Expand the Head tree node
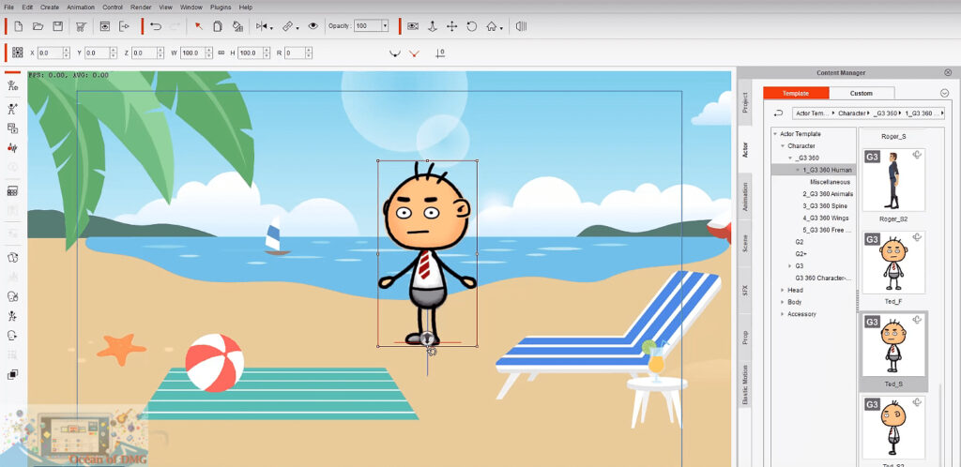 click(783, 290)
